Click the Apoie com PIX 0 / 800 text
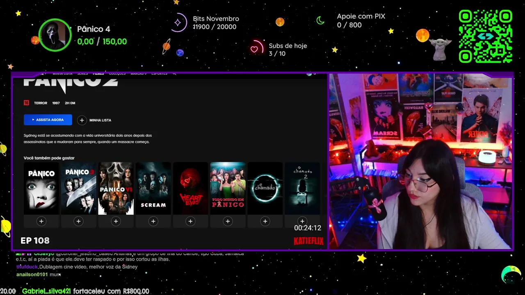The width and height of the screenshot is (525, 295). tap(361, 20)
